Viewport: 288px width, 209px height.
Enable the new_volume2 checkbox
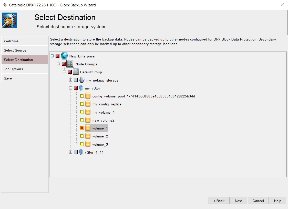click(x=82, y=120)
